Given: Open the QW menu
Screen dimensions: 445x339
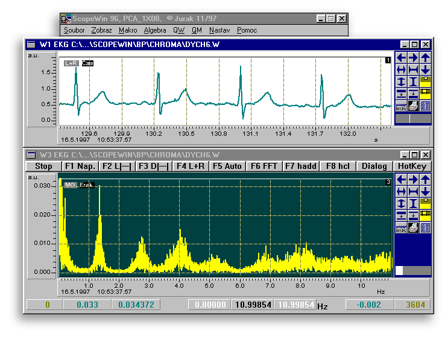Looking at the screenshot, I should pyautogui.click(x=178, y=30).
